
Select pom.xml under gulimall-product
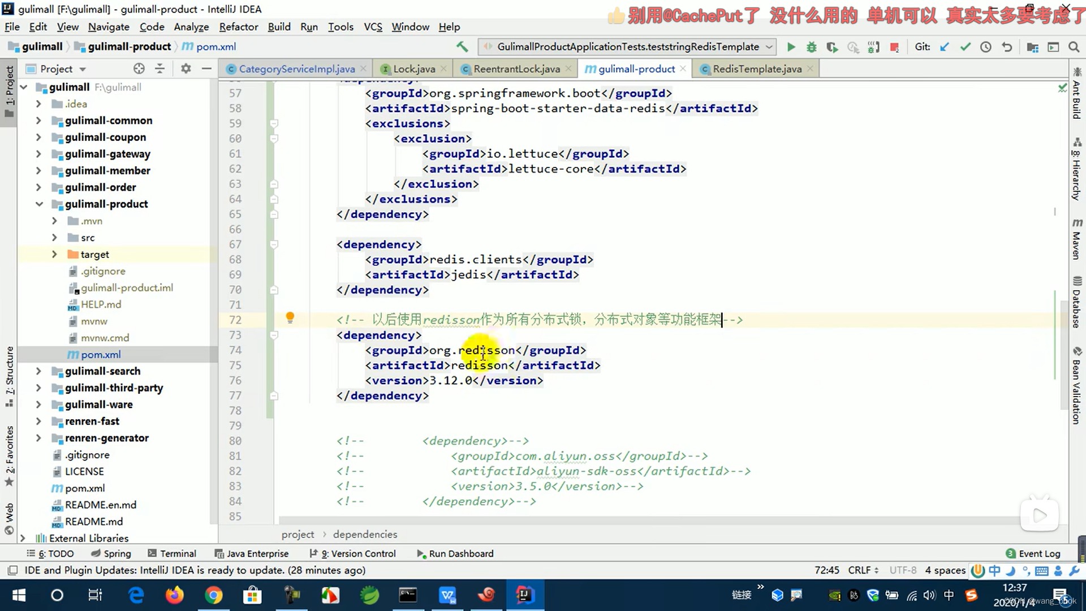[101, 355]
